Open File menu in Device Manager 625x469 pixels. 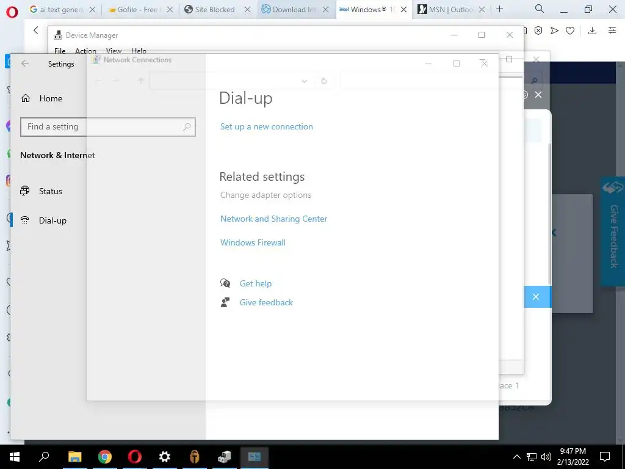coord(60,51)
